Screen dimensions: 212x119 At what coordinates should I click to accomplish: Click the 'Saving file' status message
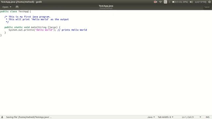pos(29,117)
